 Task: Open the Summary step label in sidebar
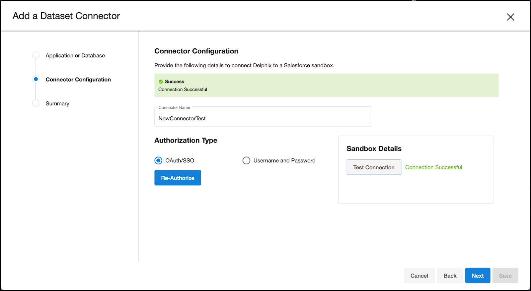[x=57, y=104]
